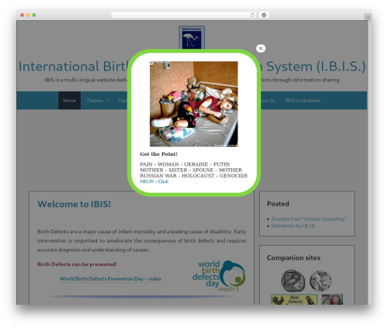The height and width of the screenshot is (328, 388).
Task: Click the green maximize window button
Action: (x=34, y=15)
